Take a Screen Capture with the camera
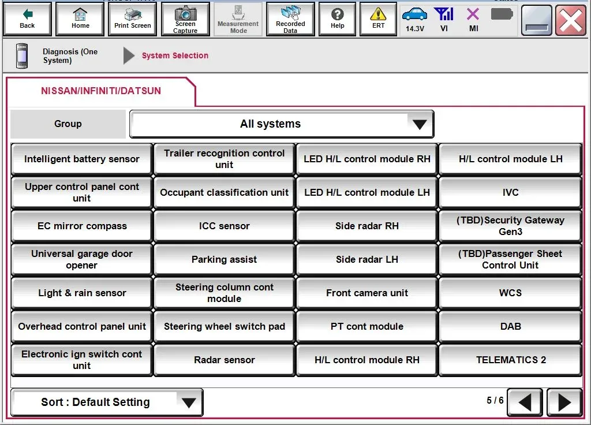Viewport: 591px width, 425px height. pyautogui.click(x=185, y=19)
